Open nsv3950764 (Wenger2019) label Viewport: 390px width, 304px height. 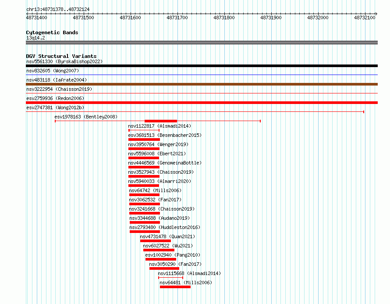(158, 144)
